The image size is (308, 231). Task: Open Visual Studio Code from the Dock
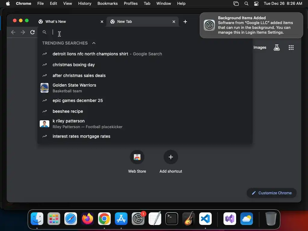click(x=205, y=219)
